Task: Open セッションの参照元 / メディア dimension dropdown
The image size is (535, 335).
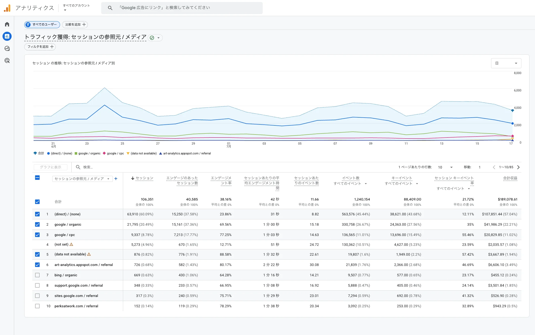Action: point(82,179)
